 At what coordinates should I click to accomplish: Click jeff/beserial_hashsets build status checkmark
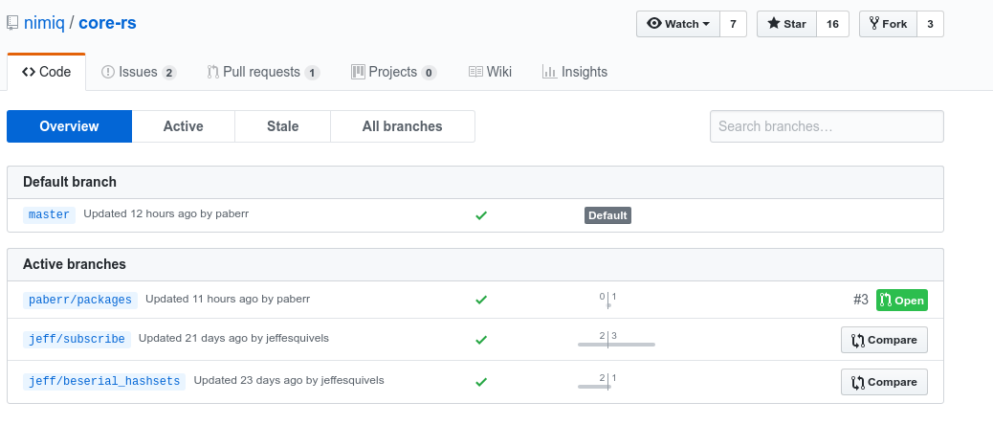pos(481,382)
